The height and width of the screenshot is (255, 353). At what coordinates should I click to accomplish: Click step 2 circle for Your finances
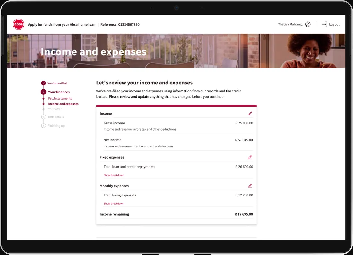(x=43, y=92)
